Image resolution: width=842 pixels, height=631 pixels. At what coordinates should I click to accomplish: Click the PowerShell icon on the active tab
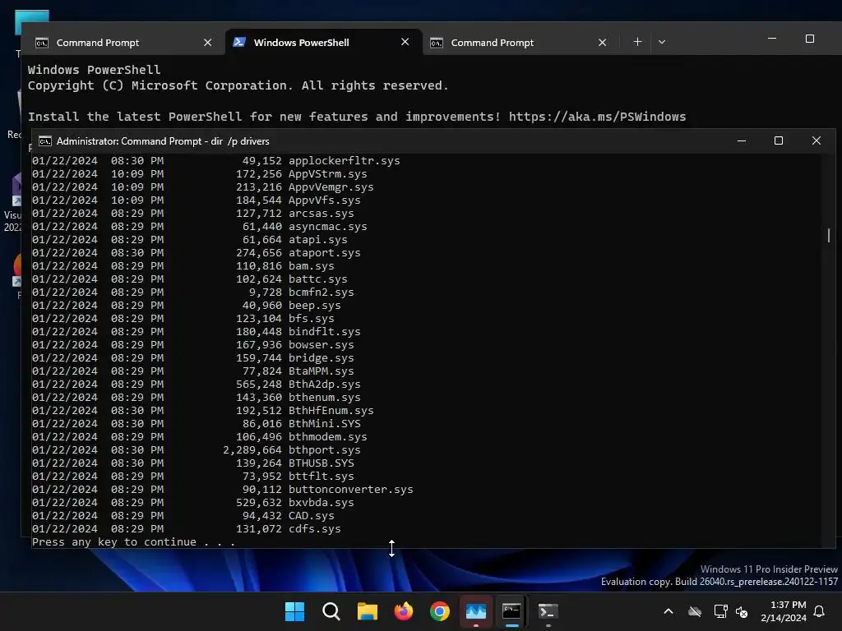239,42
